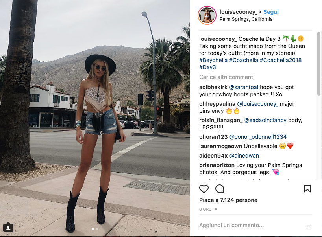The image size is (322, 237).
Task: Go to second carousel photo dot
Action: [x=97, y=229]
